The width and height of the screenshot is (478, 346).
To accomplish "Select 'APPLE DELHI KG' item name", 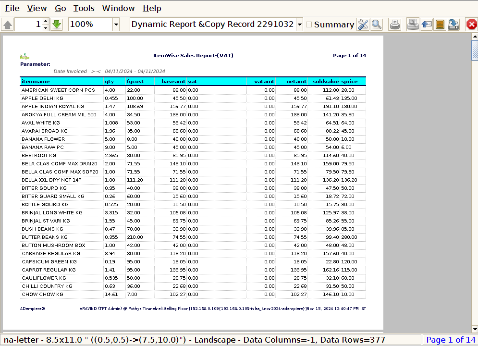I will 42,99.
